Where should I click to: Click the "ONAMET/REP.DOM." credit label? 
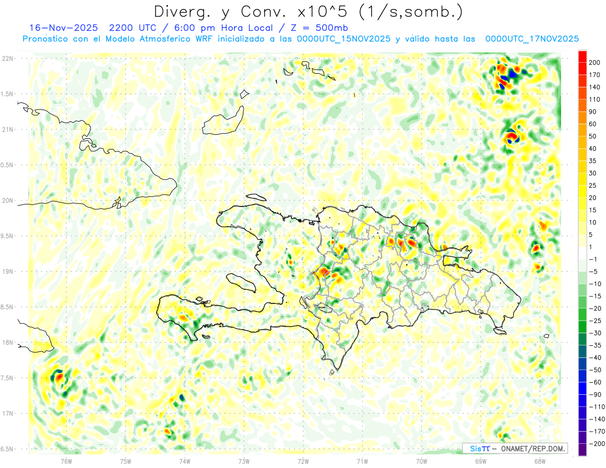(x=532, y=448)
